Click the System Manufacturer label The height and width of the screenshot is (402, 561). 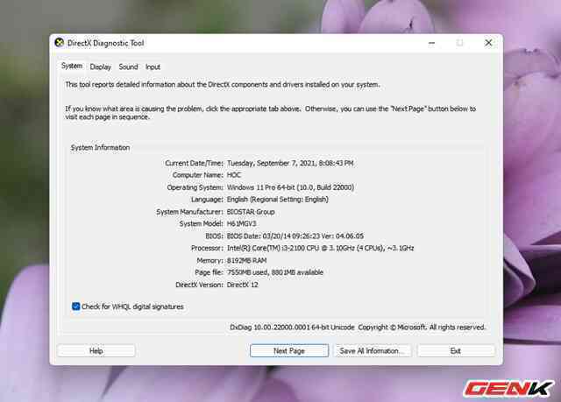pyautogui.click(x=189, y=212)
